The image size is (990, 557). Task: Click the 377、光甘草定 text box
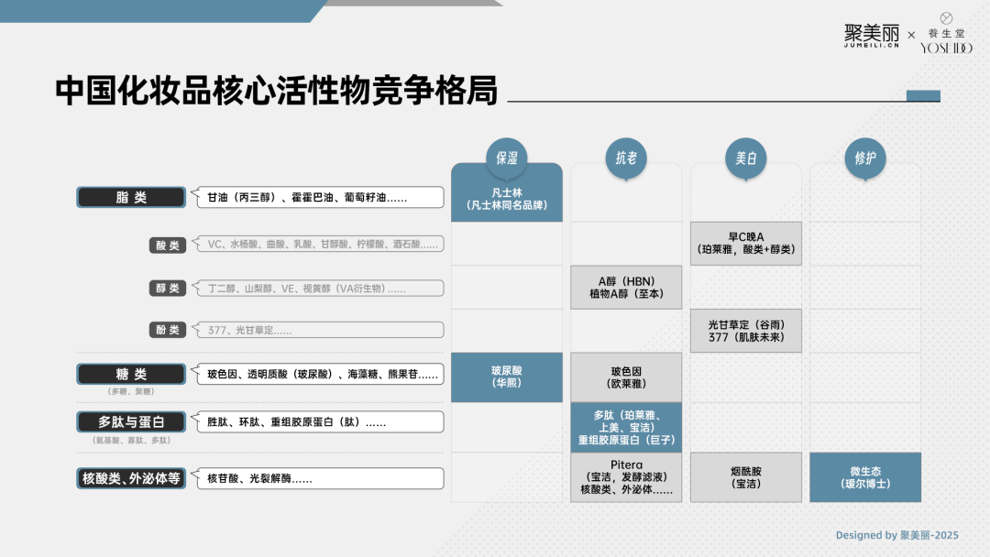[x=320, y=330]
